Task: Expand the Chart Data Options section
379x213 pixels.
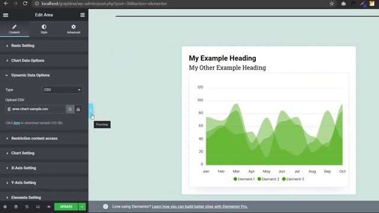Action: [x=44, y=60]
